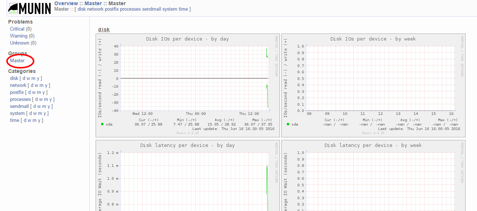Show processes yearly view via 'y' link

click(51, 99)
